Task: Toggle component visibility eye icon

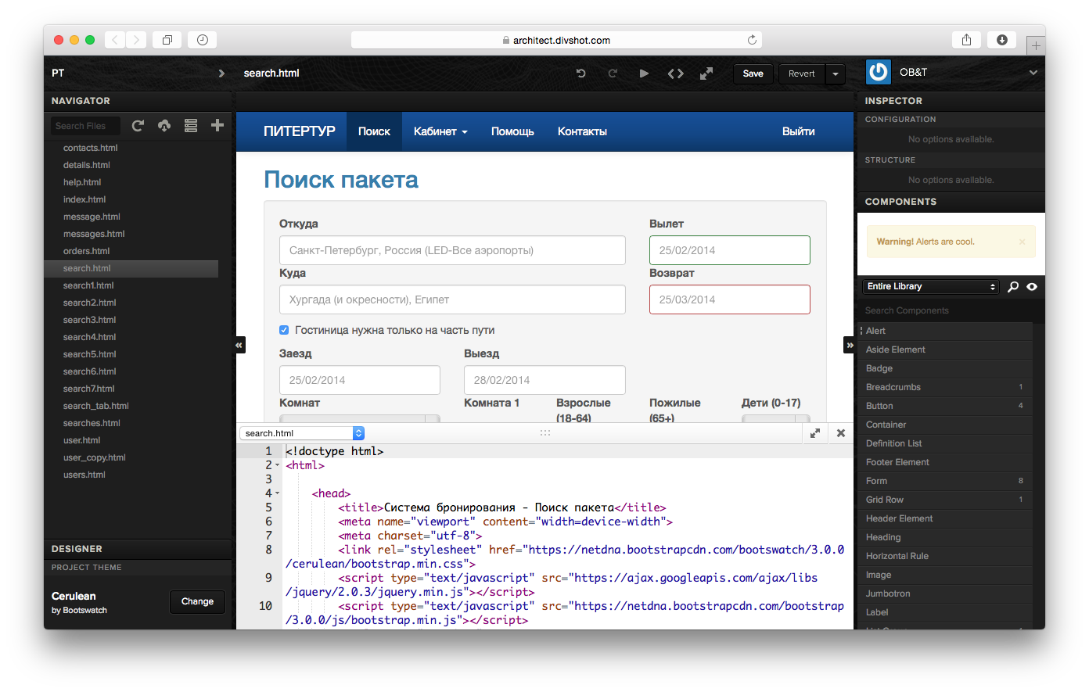Action: tap(1032, 287)
